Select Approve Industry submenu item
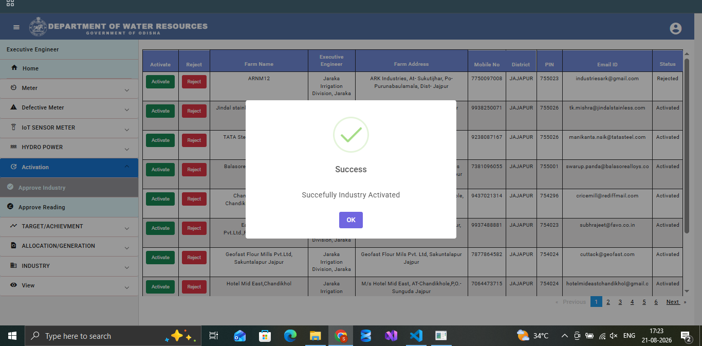Image resolution: width=702 pixels, height=346 pixels. click(69, 188)
